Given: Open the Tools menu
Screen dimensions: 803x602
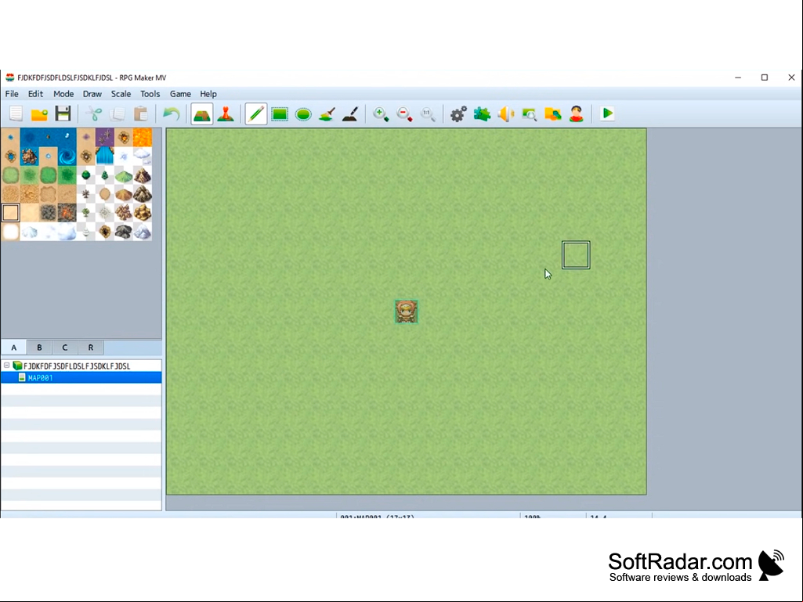Looking at the screenshot, I should pos(150,94).
